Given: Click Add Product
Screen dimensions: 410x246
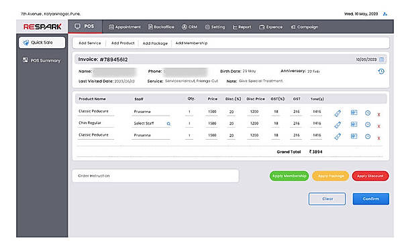Looking at the screenshot, I should coord(123,43).
